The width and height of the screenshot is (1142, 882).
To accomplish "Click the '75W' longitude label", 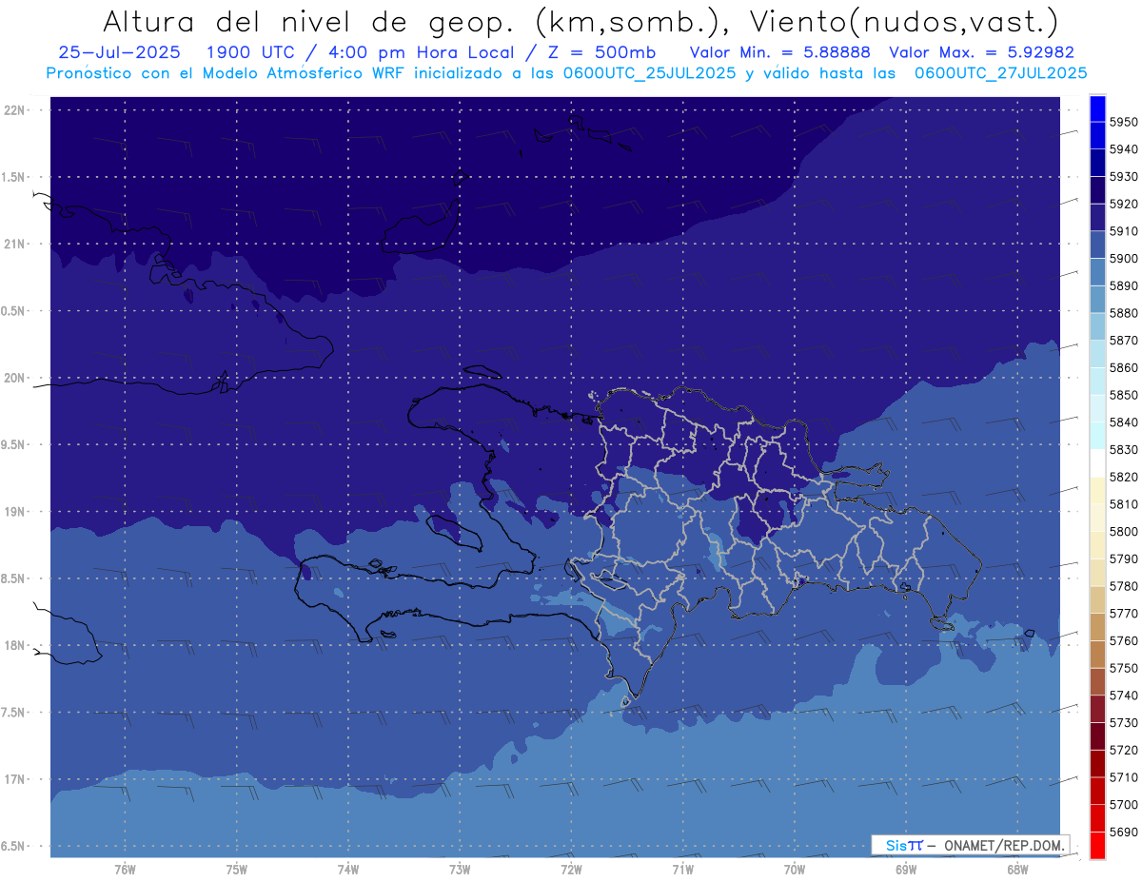I will coord(236,870).
